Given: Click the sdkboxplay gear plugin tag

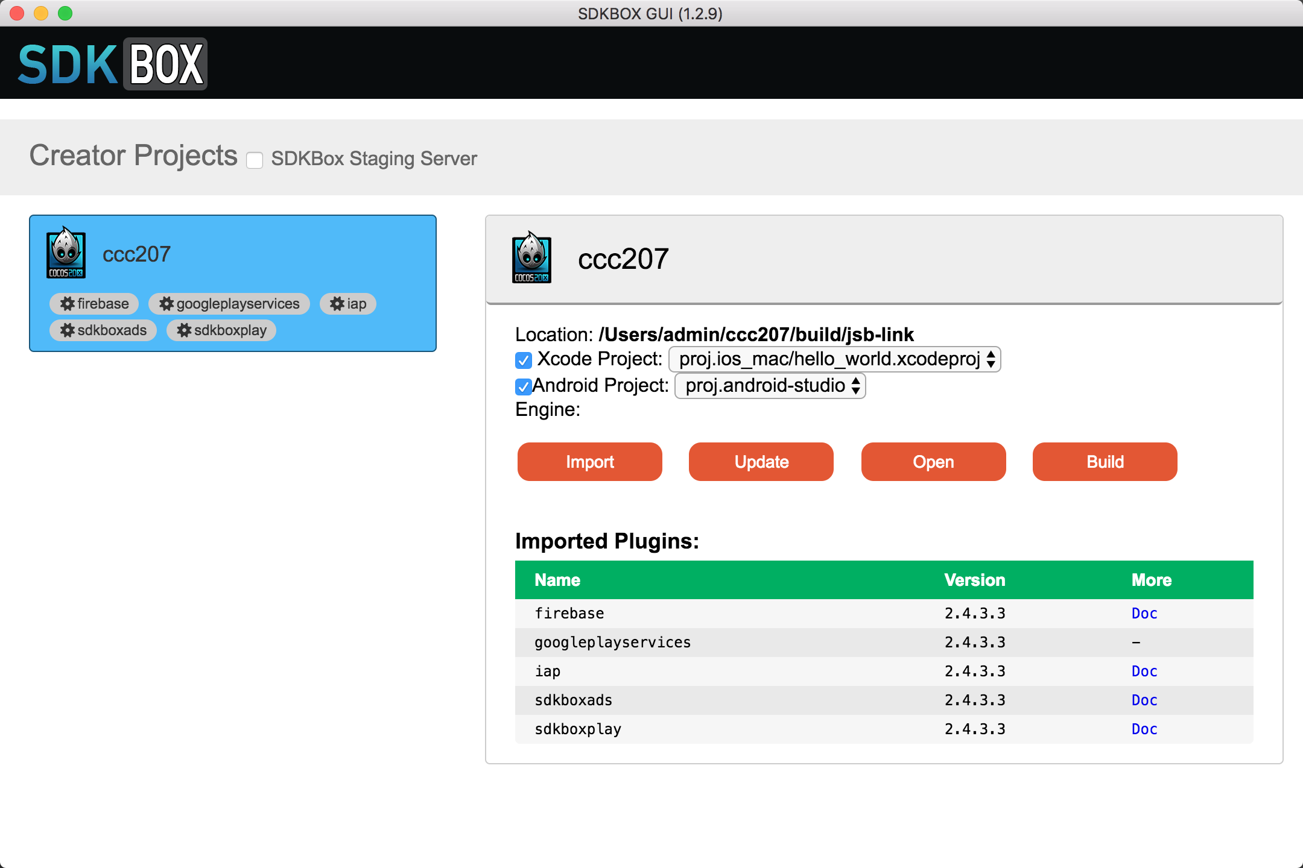Looking at the screenshot, I should [x=221, y=330].
